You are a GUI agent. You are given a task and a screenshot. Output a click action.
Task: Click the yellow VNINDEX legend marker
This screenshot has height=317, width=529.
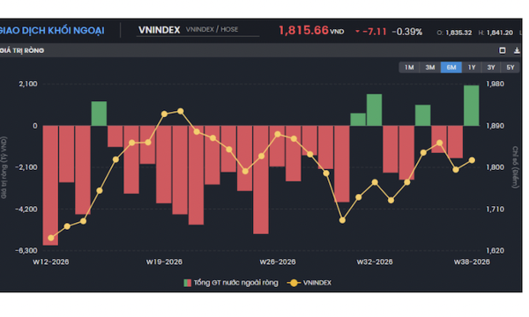point(294,283)
